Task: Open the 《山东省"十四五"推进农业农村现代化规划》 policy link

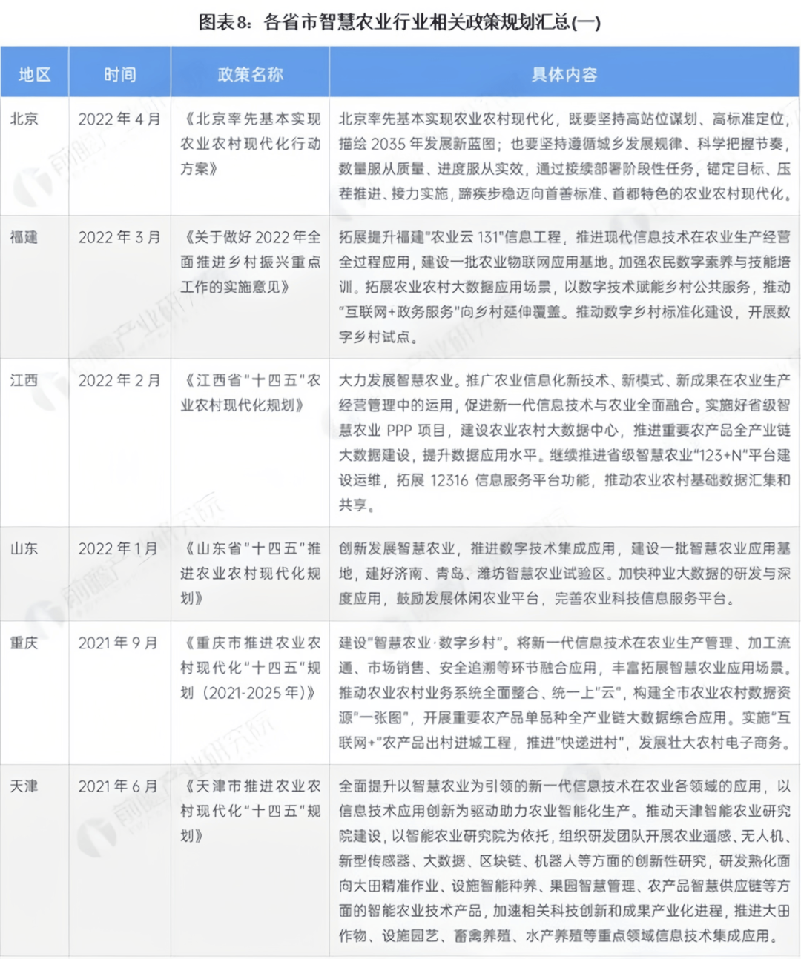Action: pyautogui.click(x=251, y=572)
